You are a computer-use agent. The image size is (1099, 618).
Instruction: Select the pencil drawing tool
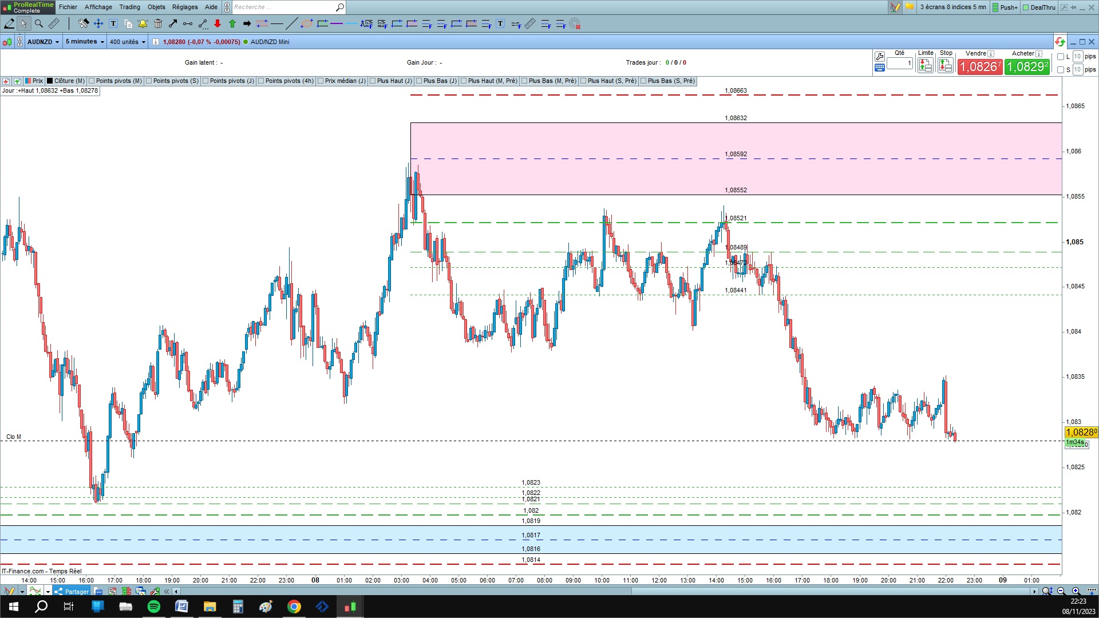click(9, 23)
